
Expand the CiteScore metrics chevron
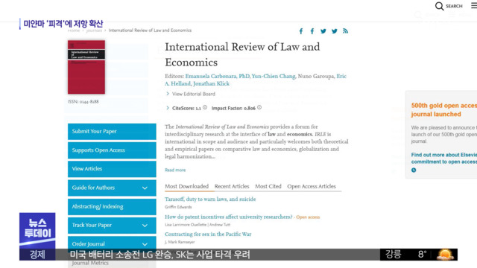168,108
